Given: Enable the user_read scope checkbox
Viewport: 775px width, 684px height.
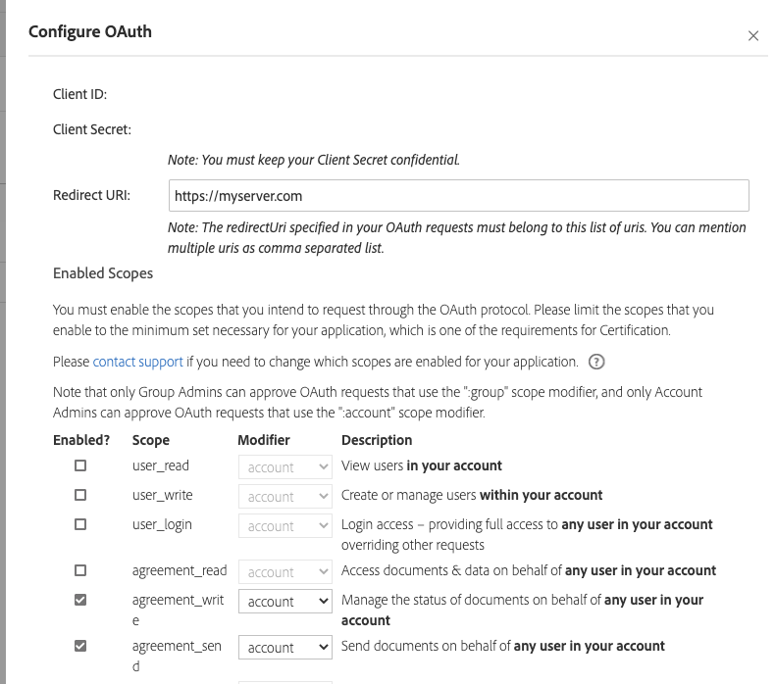Looking at the screenshot, I should 80,465.
